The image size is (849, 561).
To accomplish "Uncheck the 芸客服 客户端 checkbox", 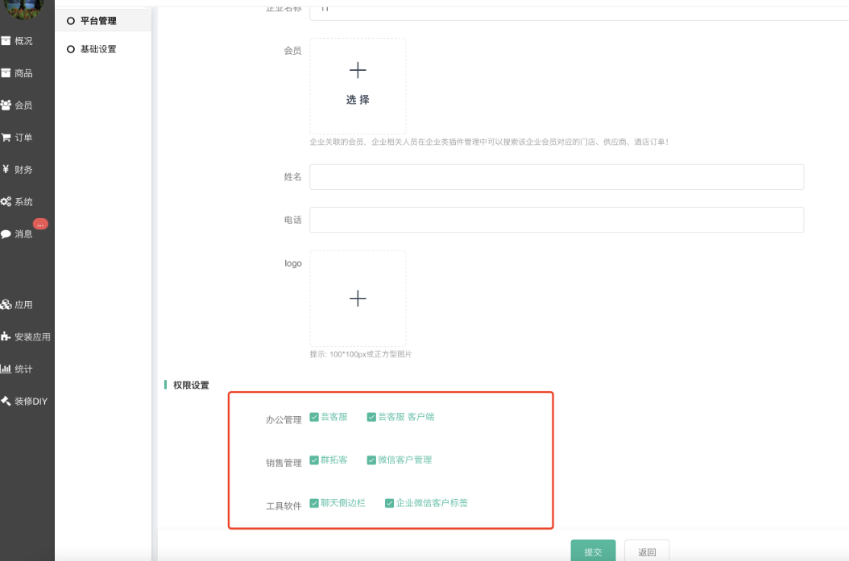I will click(371, 417).
